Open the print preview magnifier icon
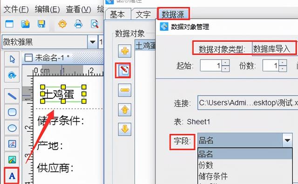 pyautogui.click(x=95, y=24)
